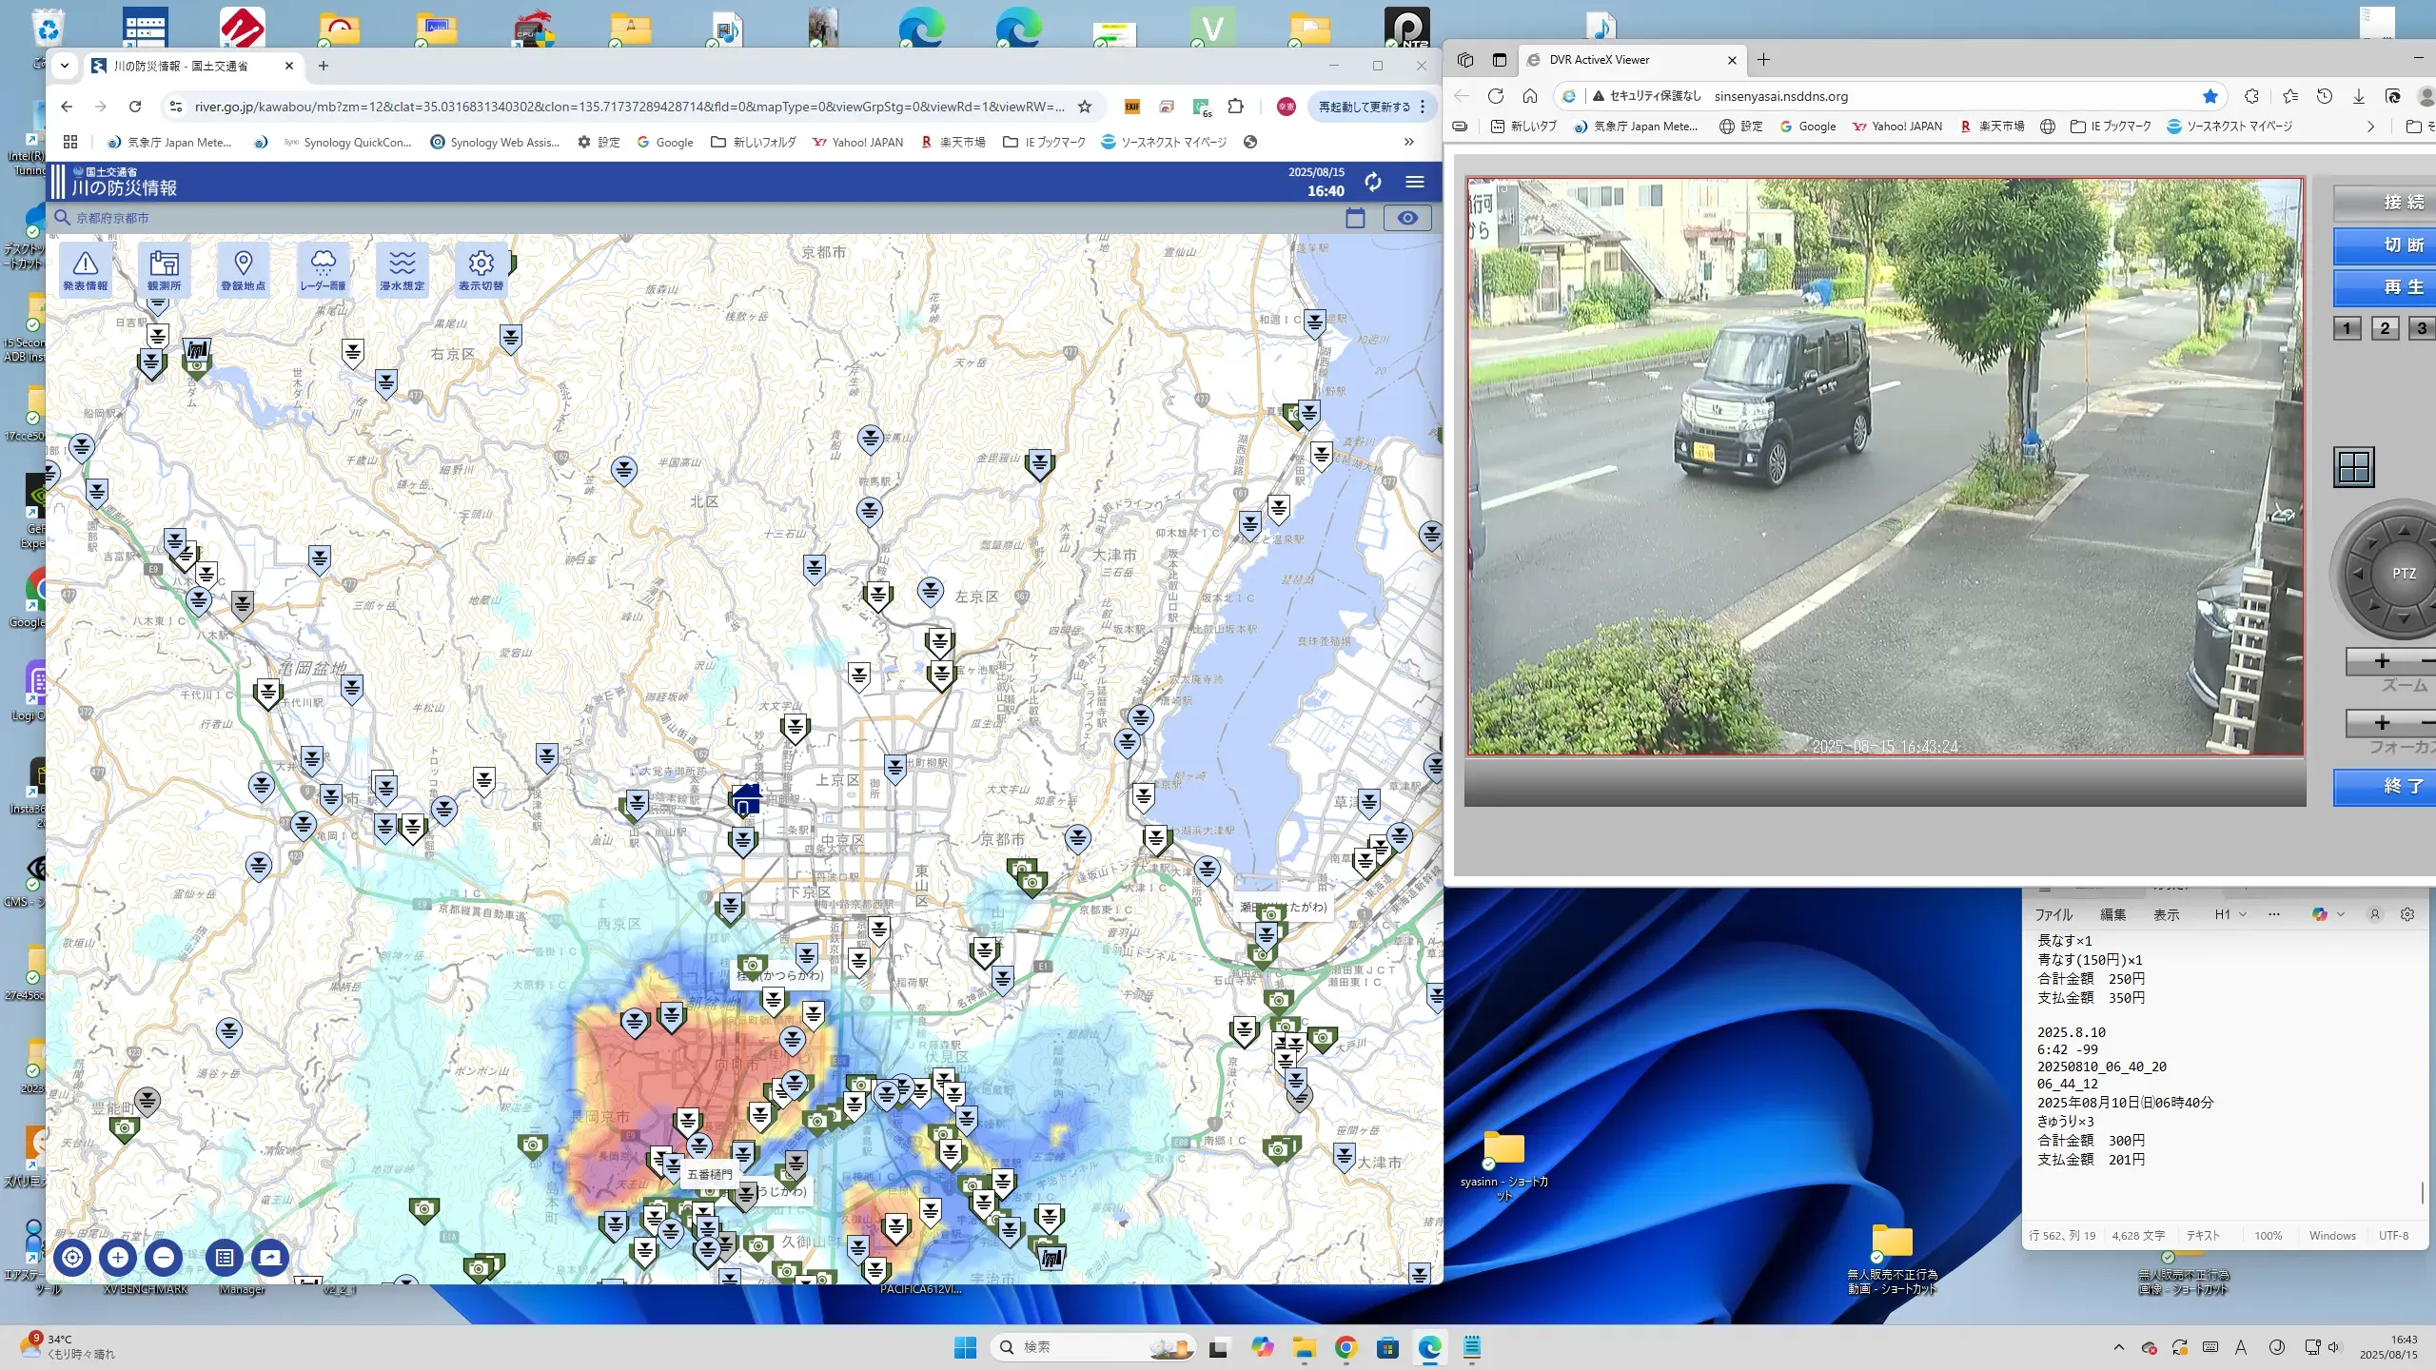Refresh the river map data

coord(1372,182)
